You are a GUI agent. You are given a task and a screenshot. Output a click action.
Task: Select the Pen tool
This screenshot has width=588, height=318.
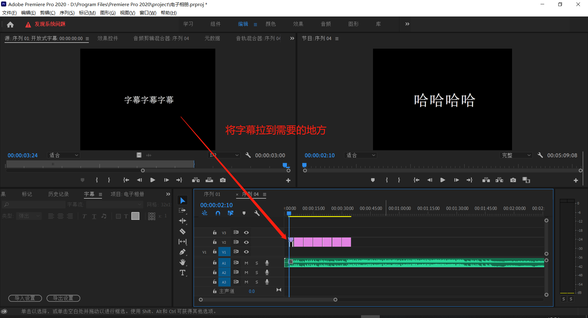click(183, 252)
